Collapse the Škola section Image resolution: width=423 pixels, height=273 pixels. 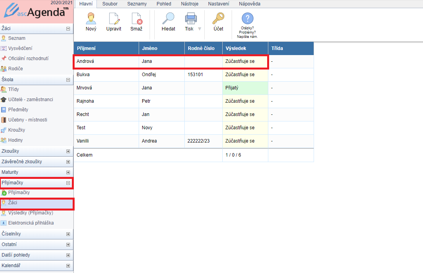coord(68,80)
